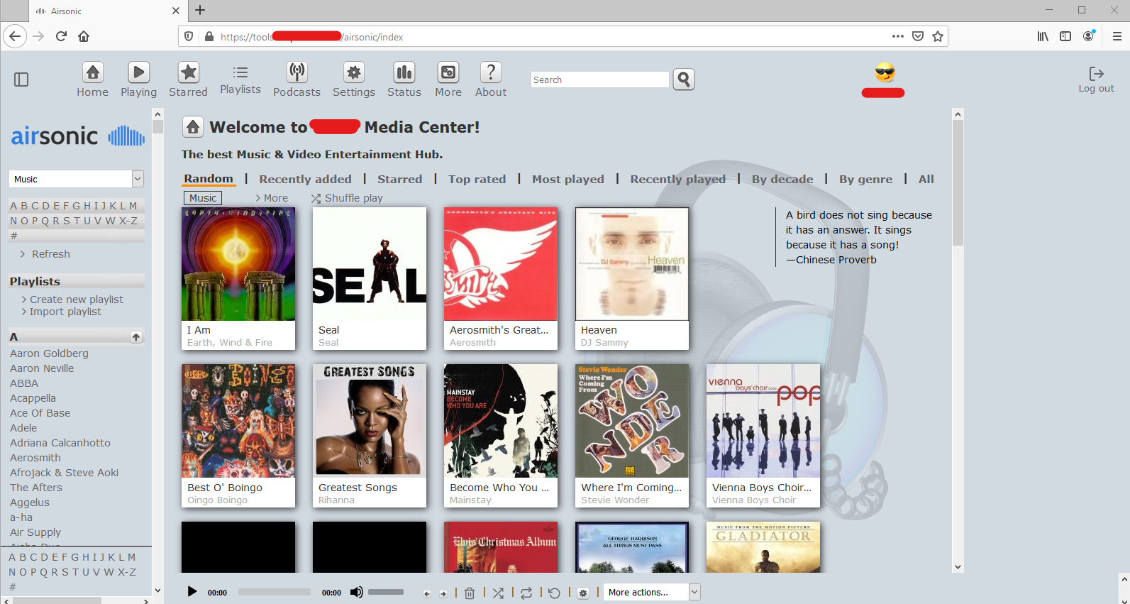Screen dimensions: 1130x604
Task: Seek on the playback progress bar
Action: (x=275, y=592)
